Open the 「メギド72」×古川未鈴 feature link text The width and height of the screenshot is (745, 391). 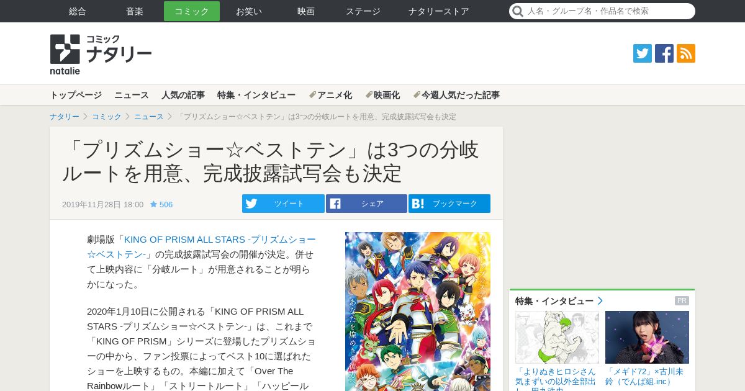644,376
